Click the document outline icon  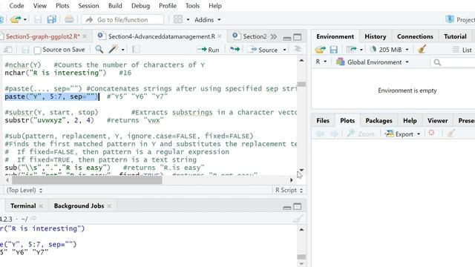(298, 49)
